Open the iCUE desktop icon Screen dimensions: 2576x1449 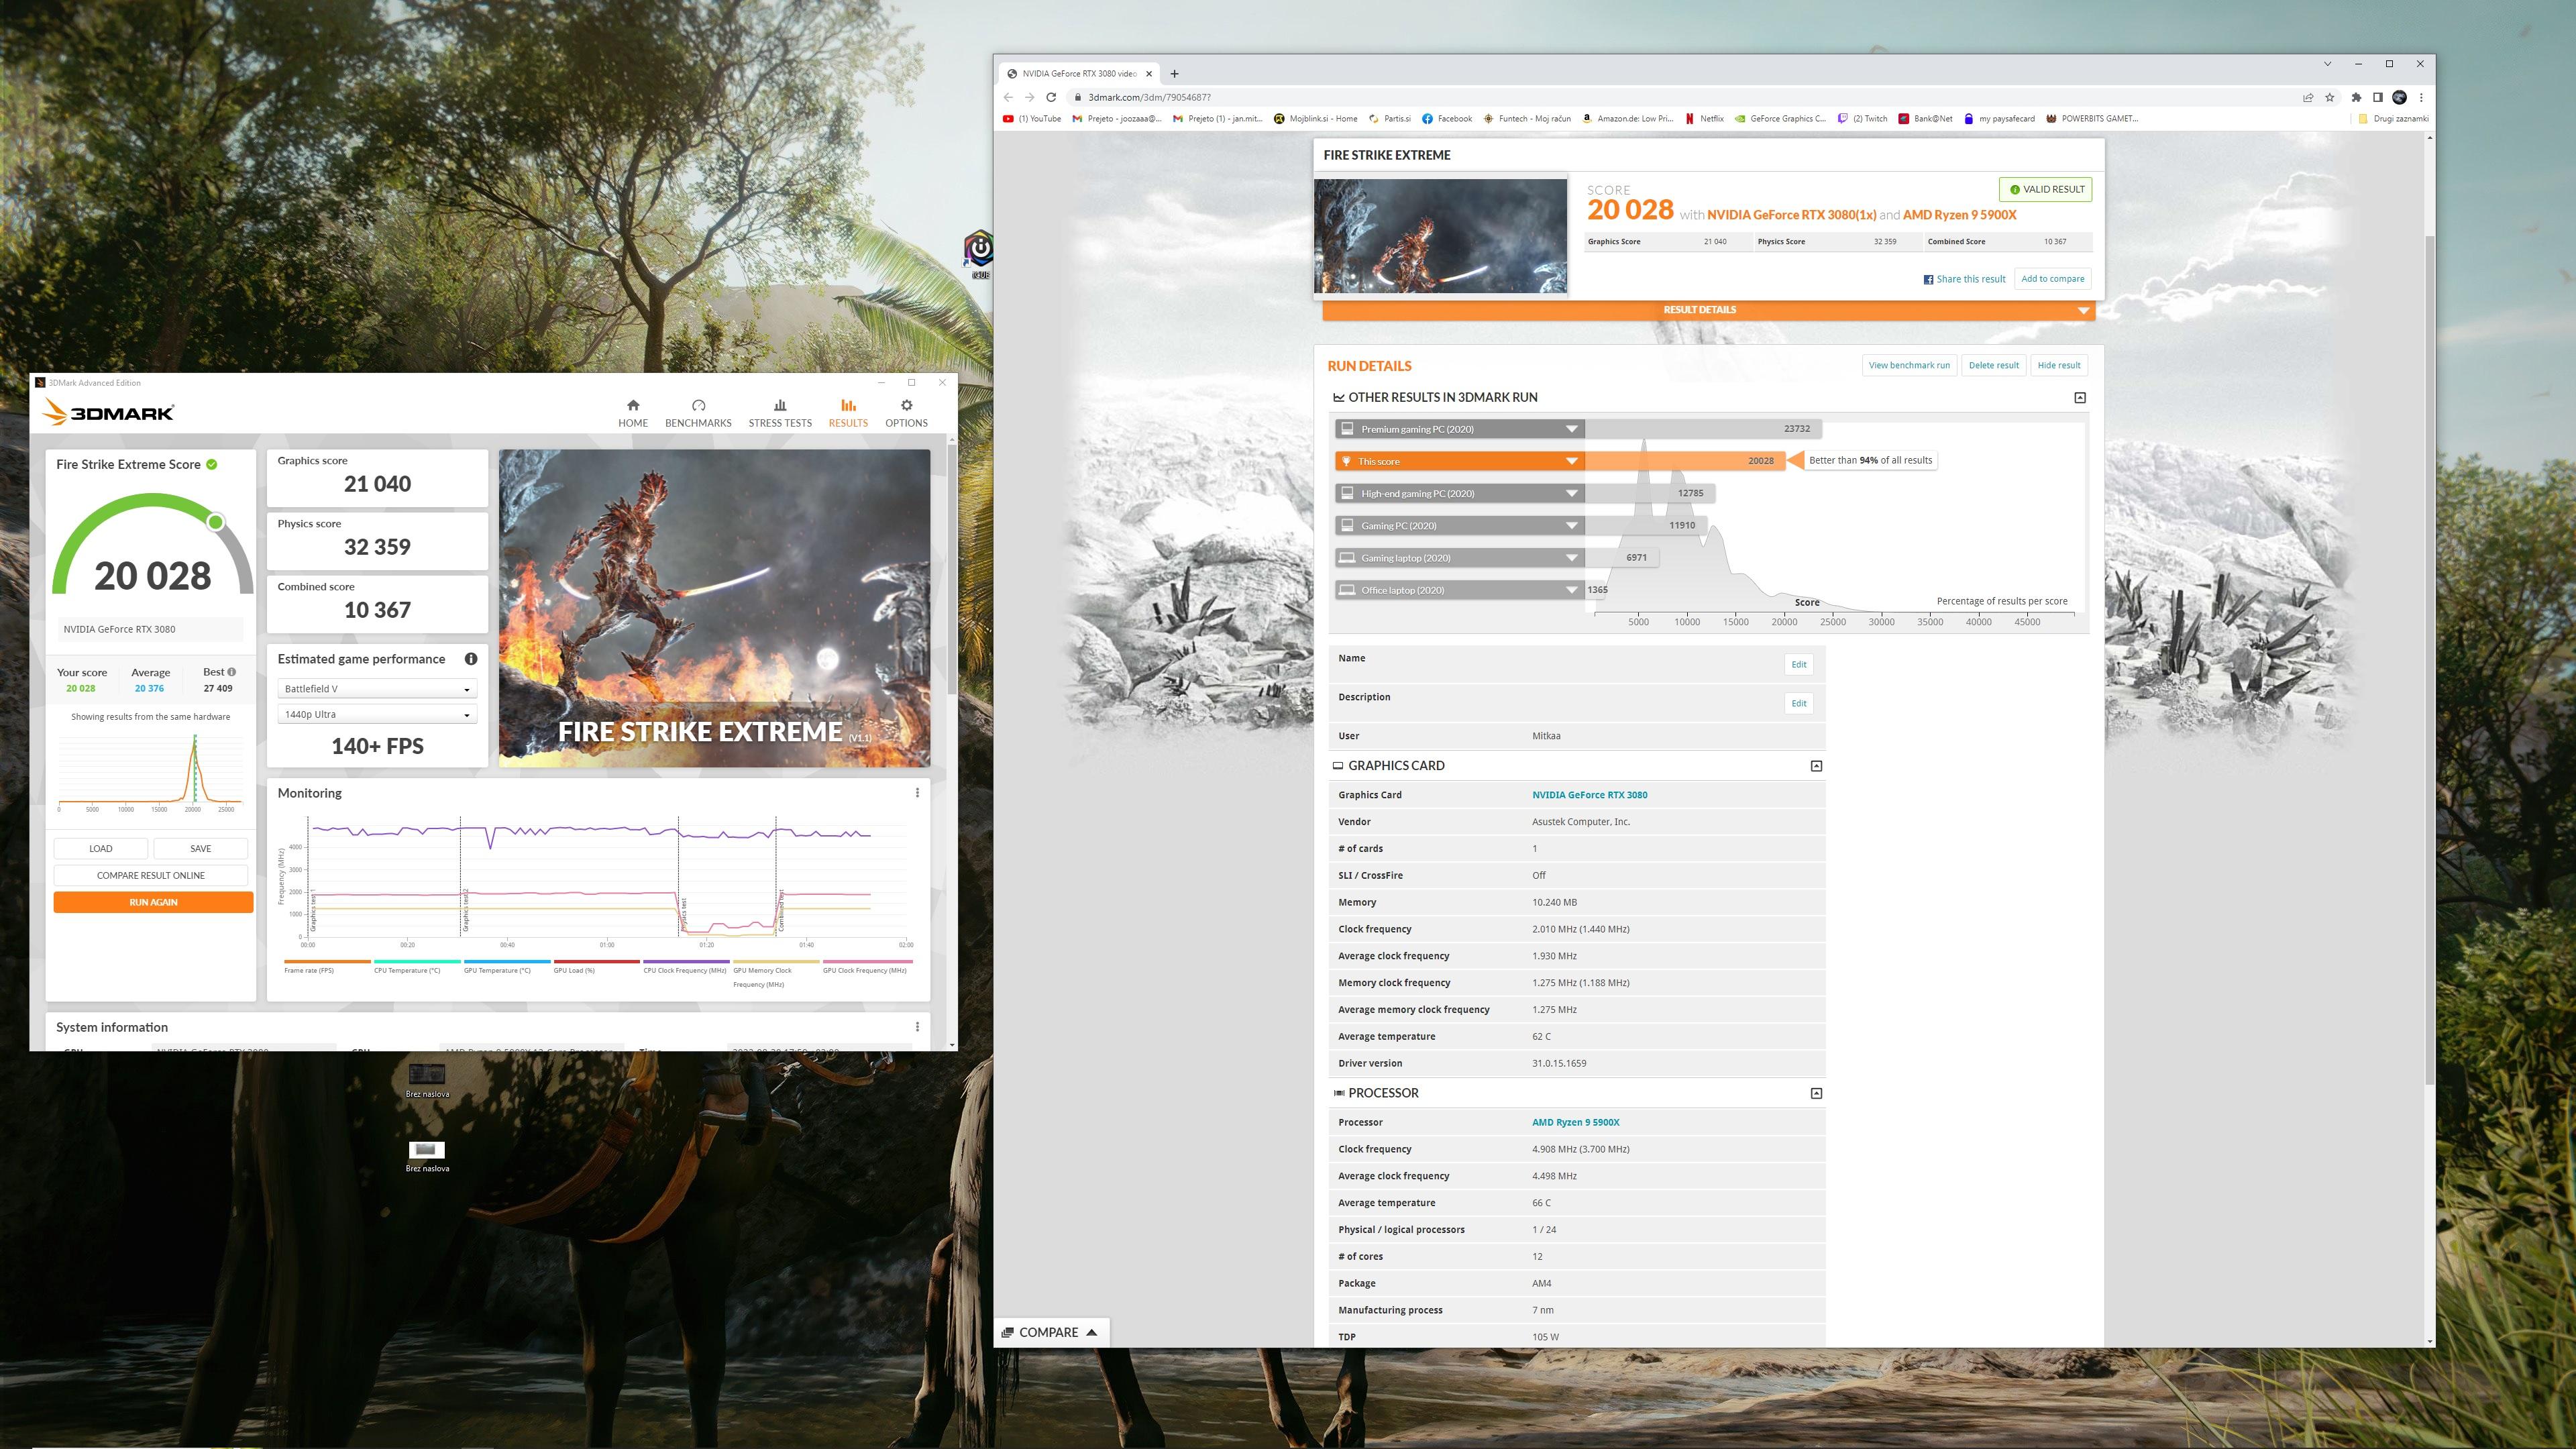979,254
